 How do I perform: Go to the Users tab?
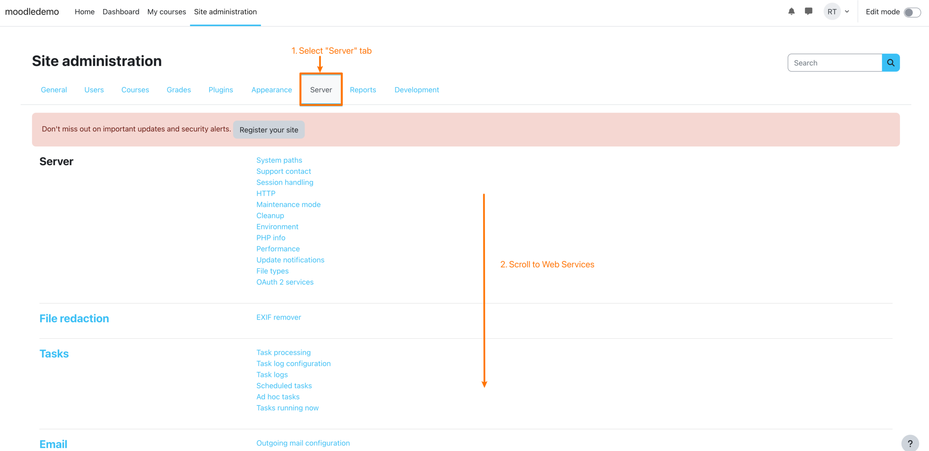pyautogui.click(x=94, y=90)
